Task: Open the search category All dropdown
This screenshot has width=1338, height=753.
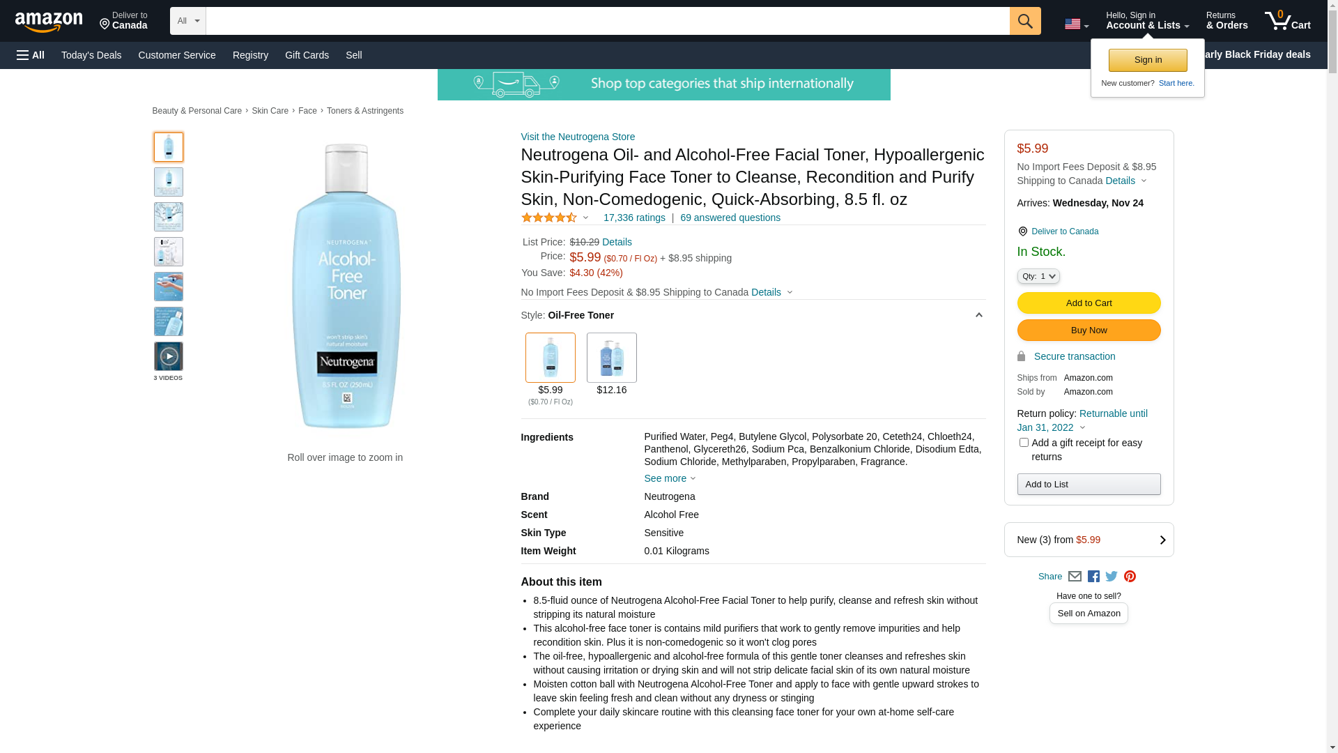Action: pos(187,21)
